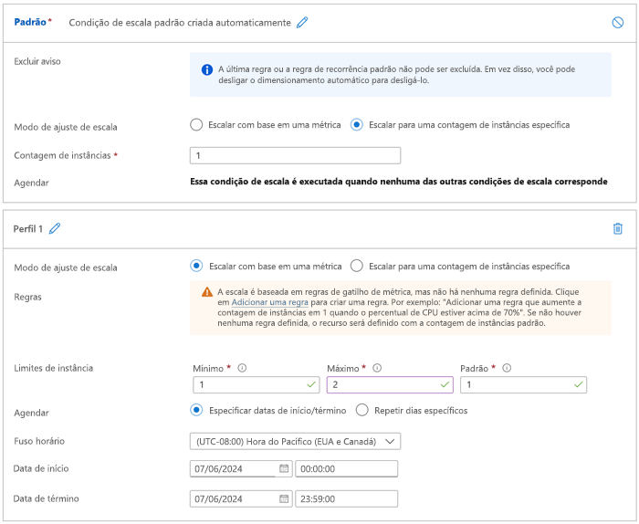Image resolution: width=639 pixels, height=524 pixels.
Task: Follow the Adicionar uma regra link
Action: click(x=270, y=302)
